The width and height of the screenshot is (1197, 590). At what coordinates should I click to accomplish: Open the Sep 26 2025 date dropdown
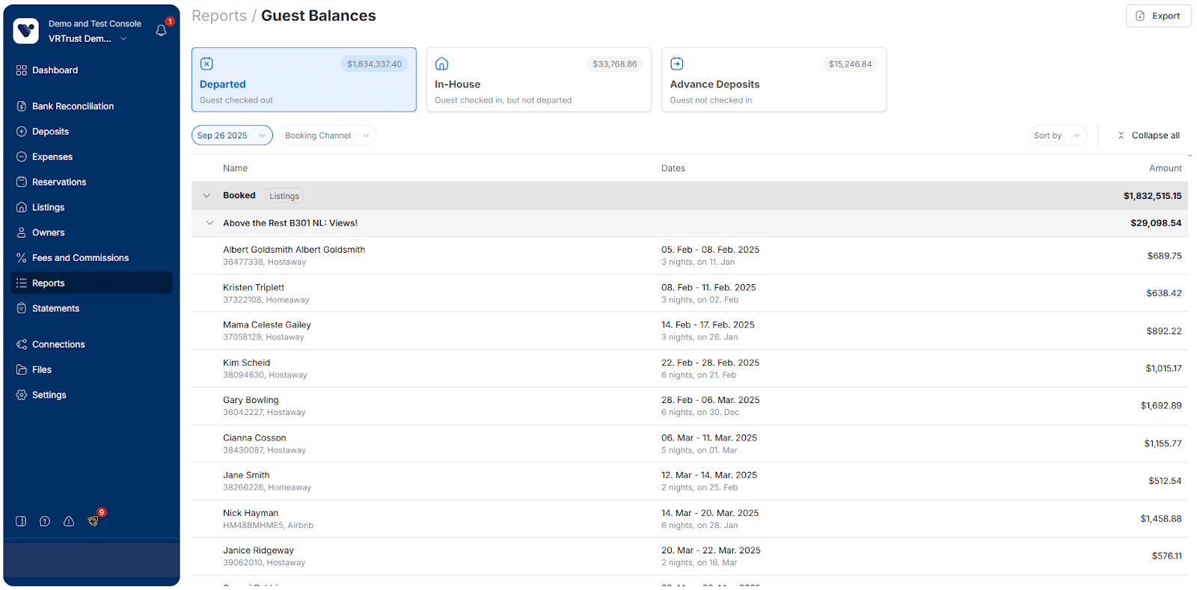click(x=232, y=135)
